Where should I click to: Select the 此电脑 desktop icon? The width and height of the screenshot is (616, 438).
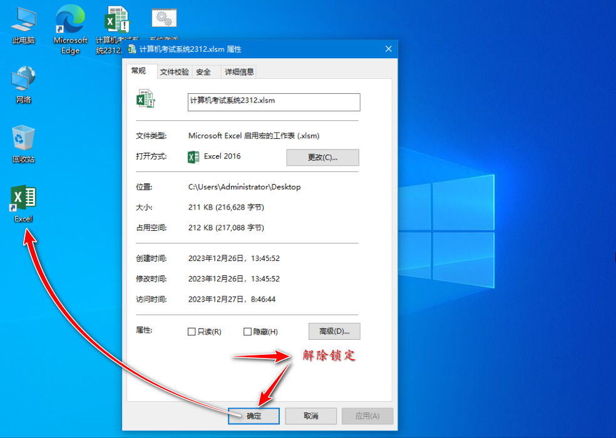click(x=24, y=26)
